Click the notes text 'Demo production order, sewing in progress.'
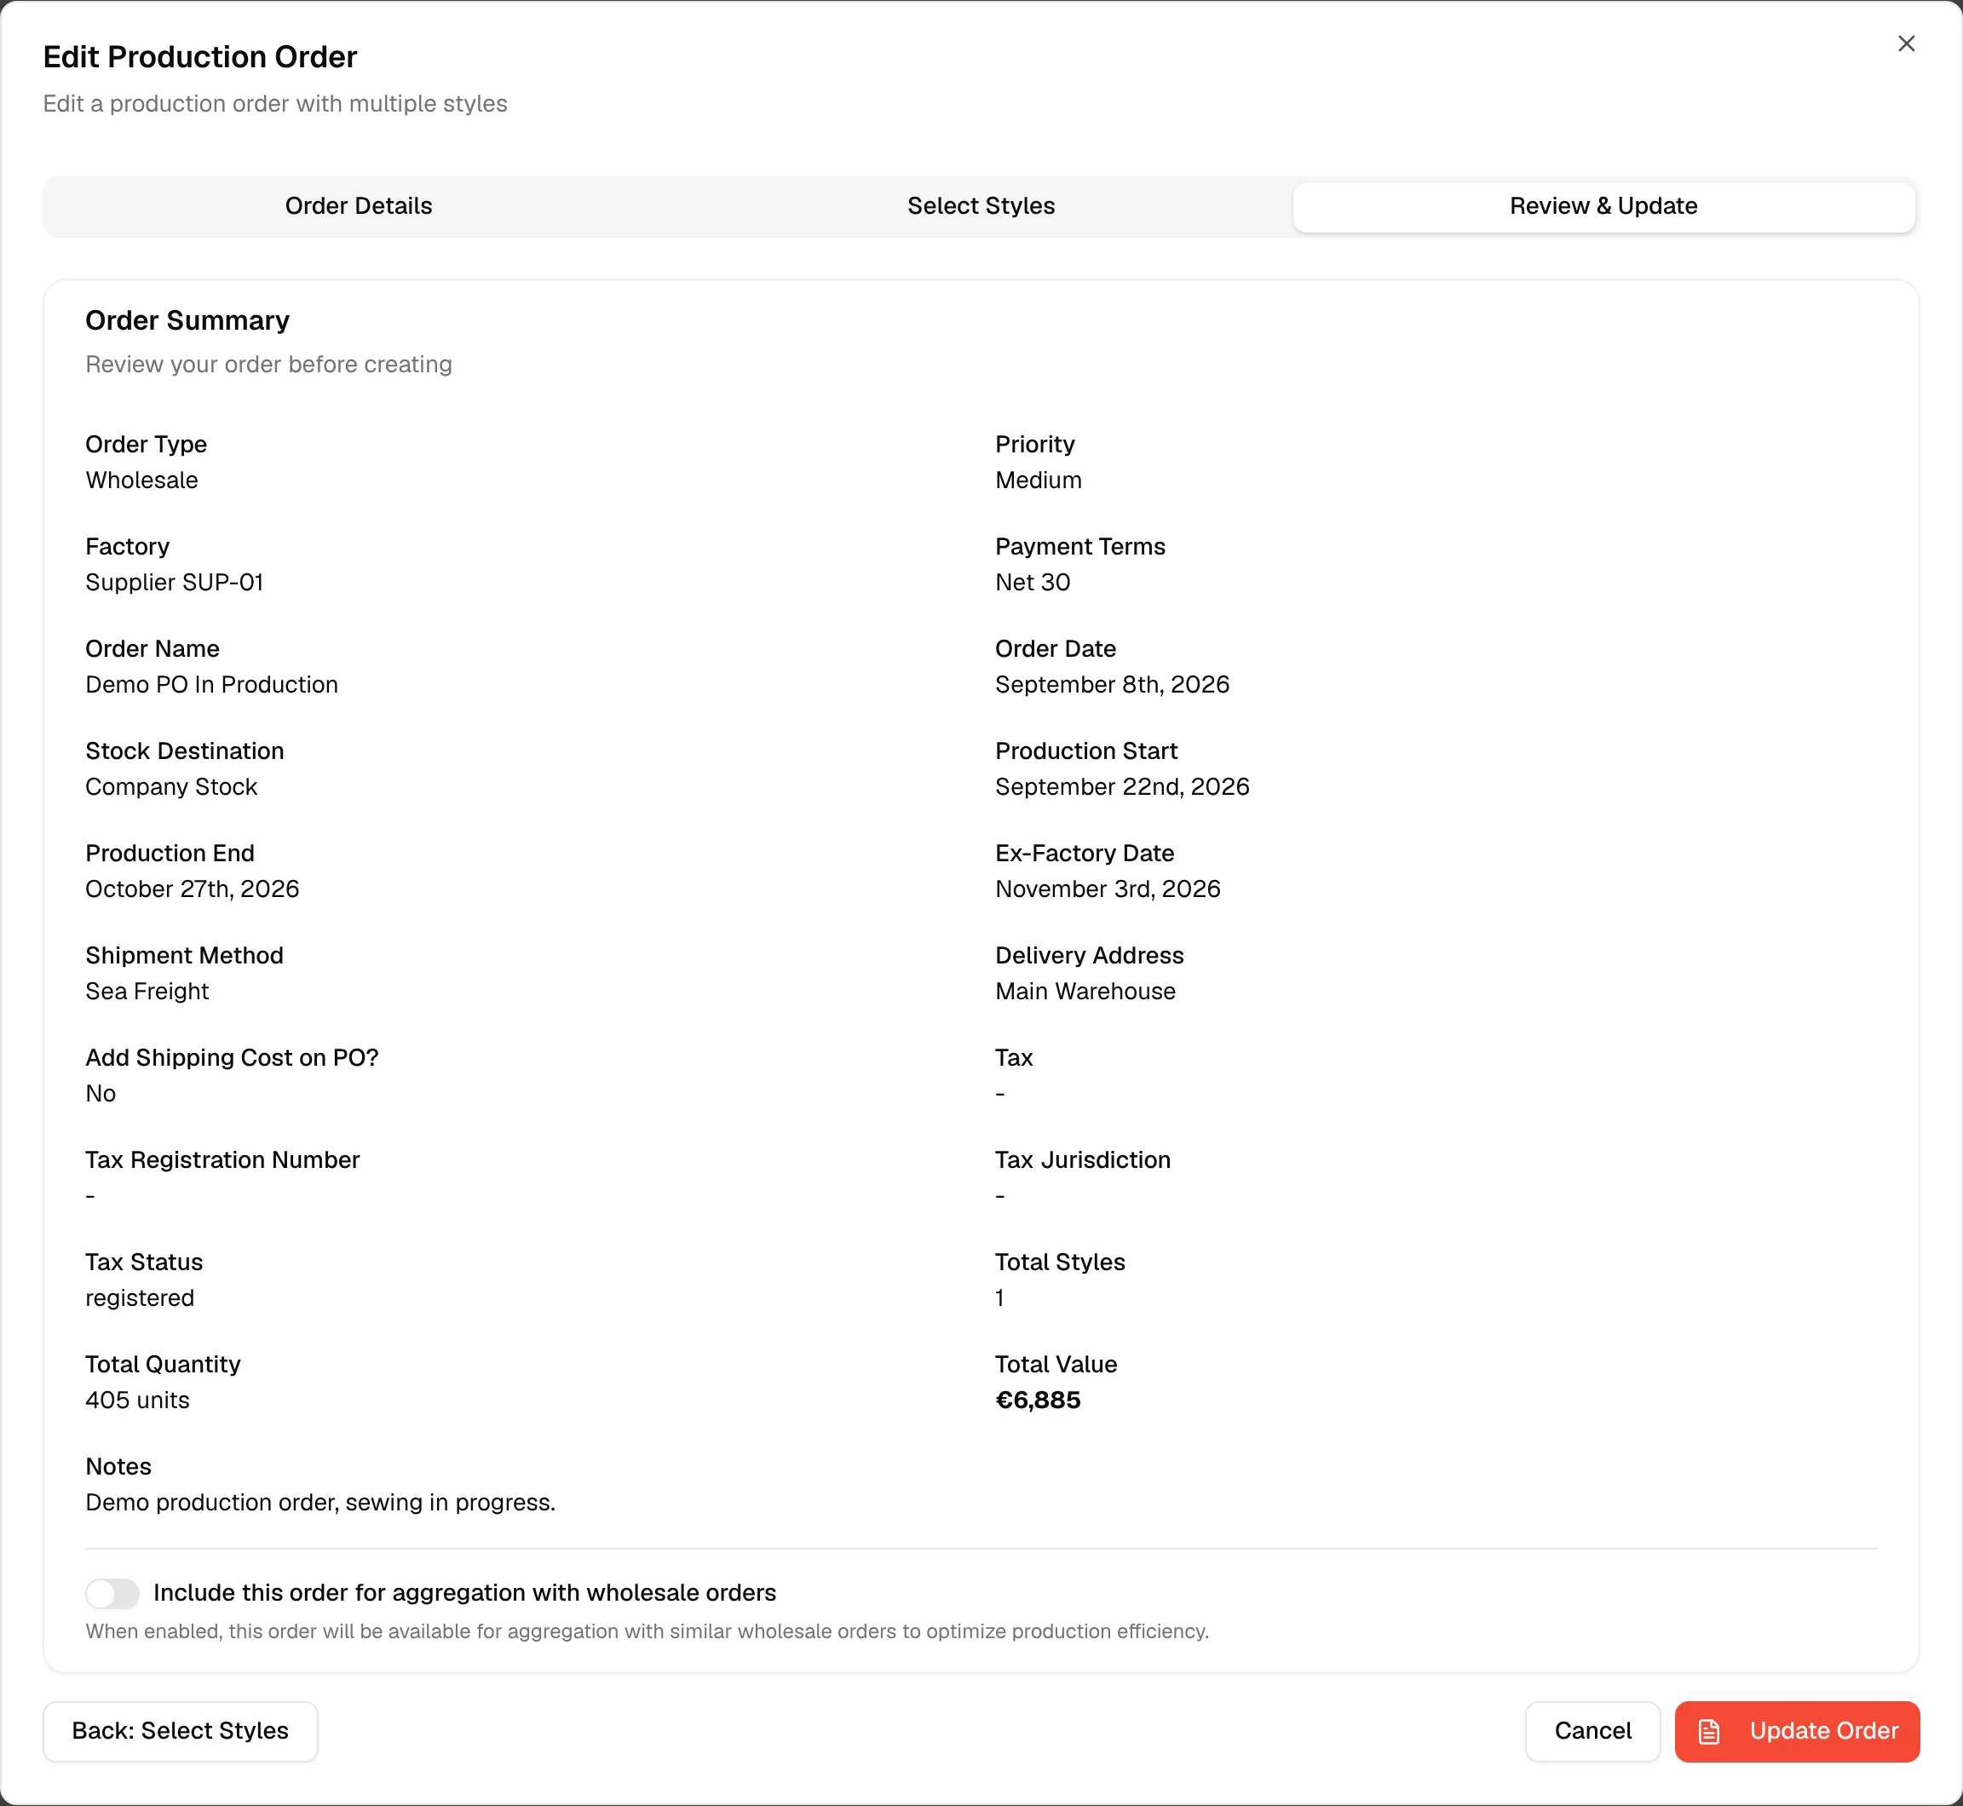1963x1806 pixels. [x=320, y=1503]
